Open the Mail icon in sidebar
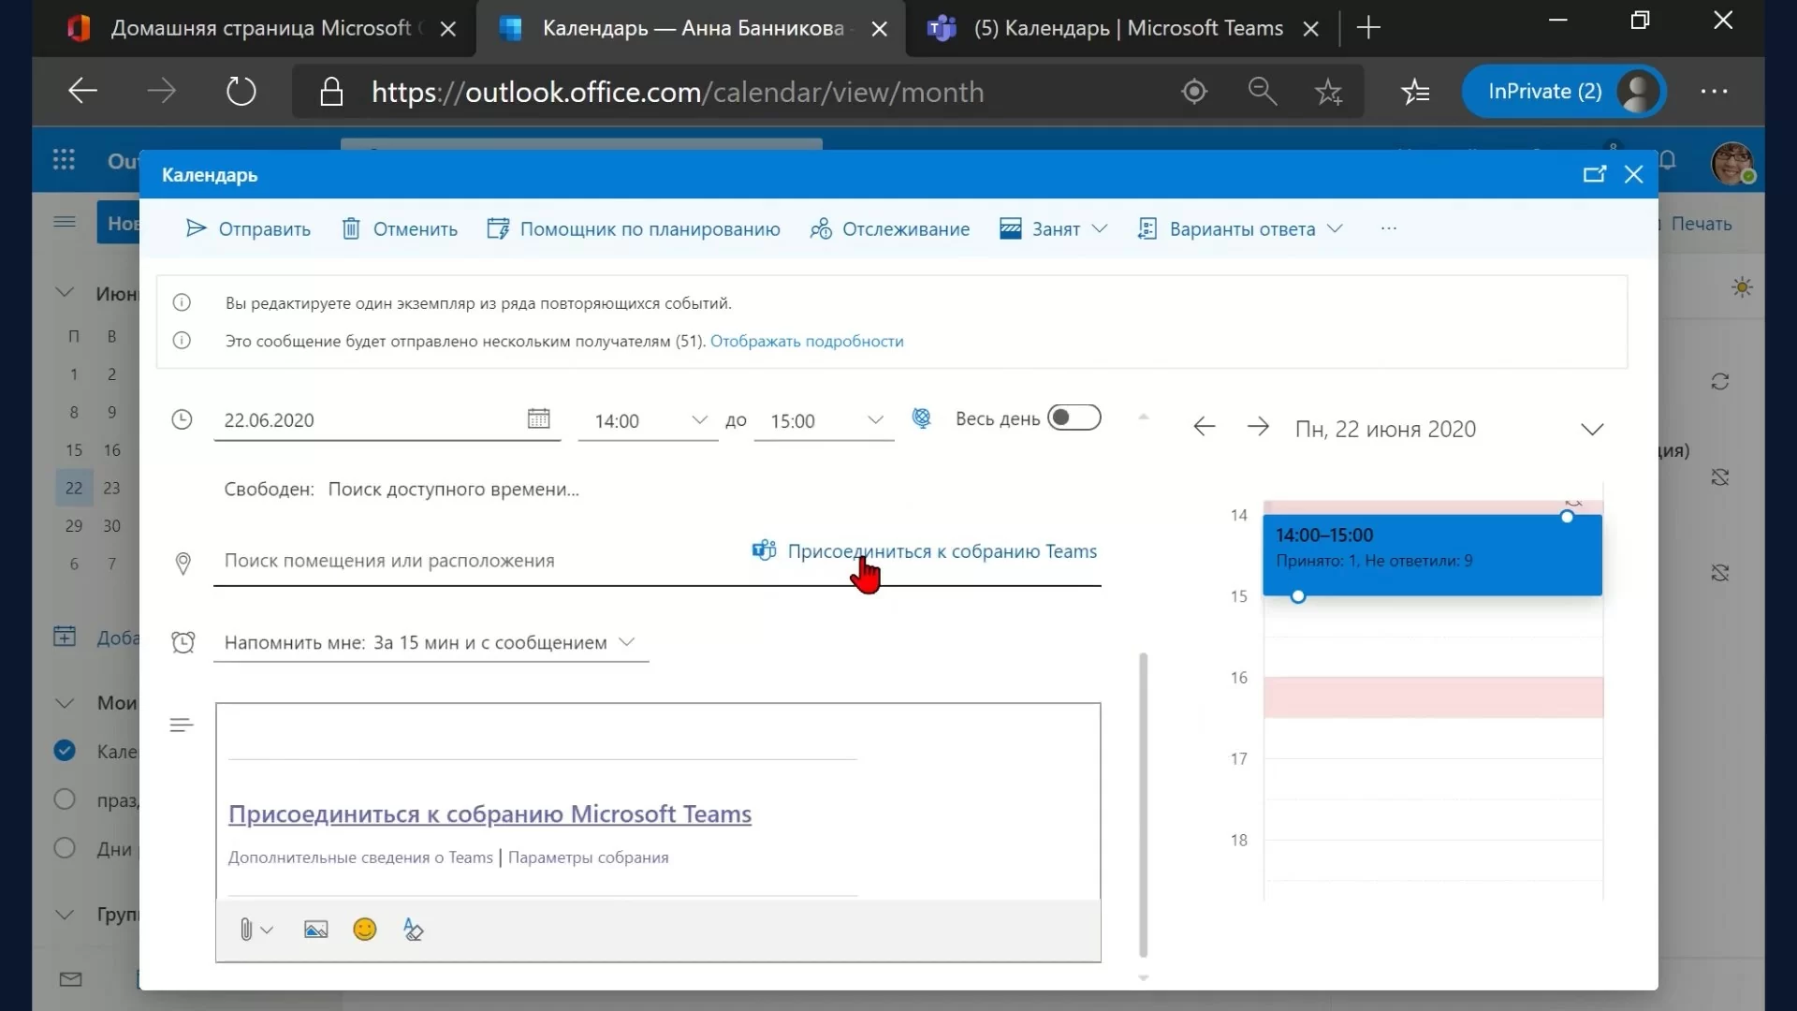This screenshot has width=1797, height=1011. (70, 979)
